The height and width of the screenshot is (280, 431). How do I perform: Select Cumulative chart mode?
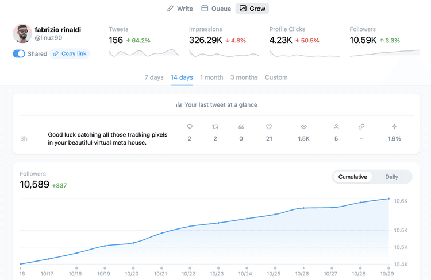pyautogui.click(x=352, y=177)
